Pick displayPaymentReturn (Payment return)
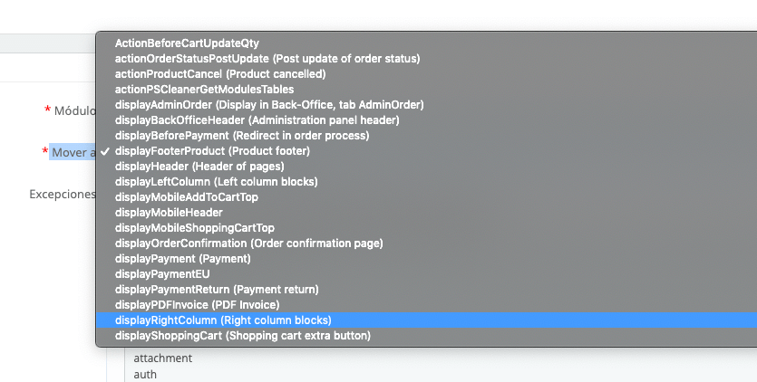757x382 pixels. [x=427, y=290]
